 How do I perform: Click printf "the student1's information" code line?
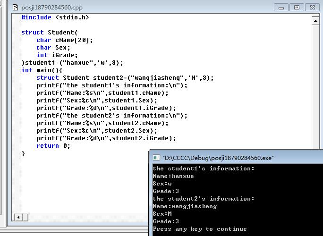(112, 85)
